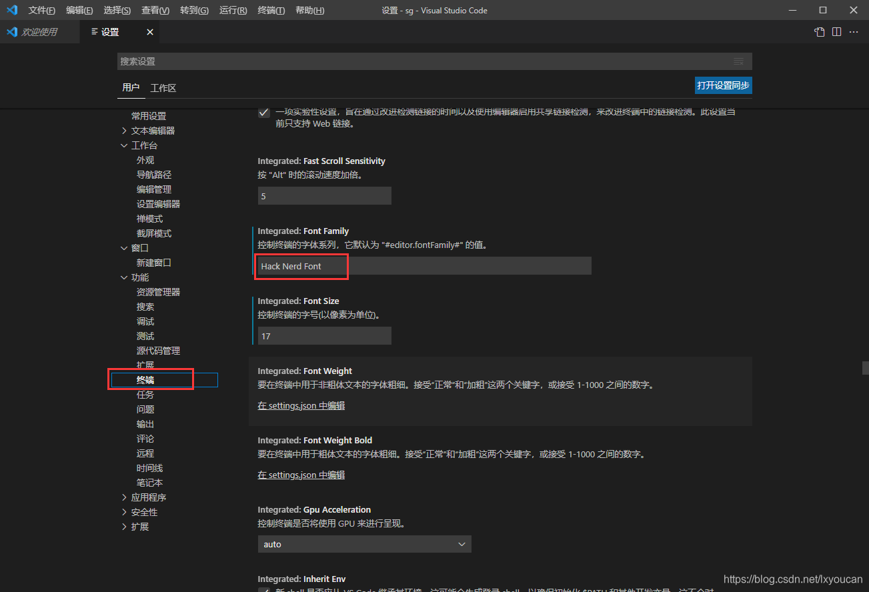The height and width of the screenshot is (592, 869).
Task: Select 任务 in the settings tree
Action: pyautogui.click(x=145, y=395)
